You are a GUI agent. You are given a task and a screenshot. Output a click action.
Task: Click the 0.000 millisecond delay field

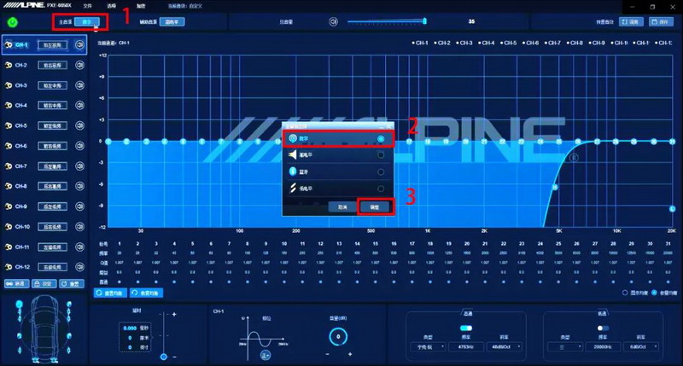[x=130, y=328]
